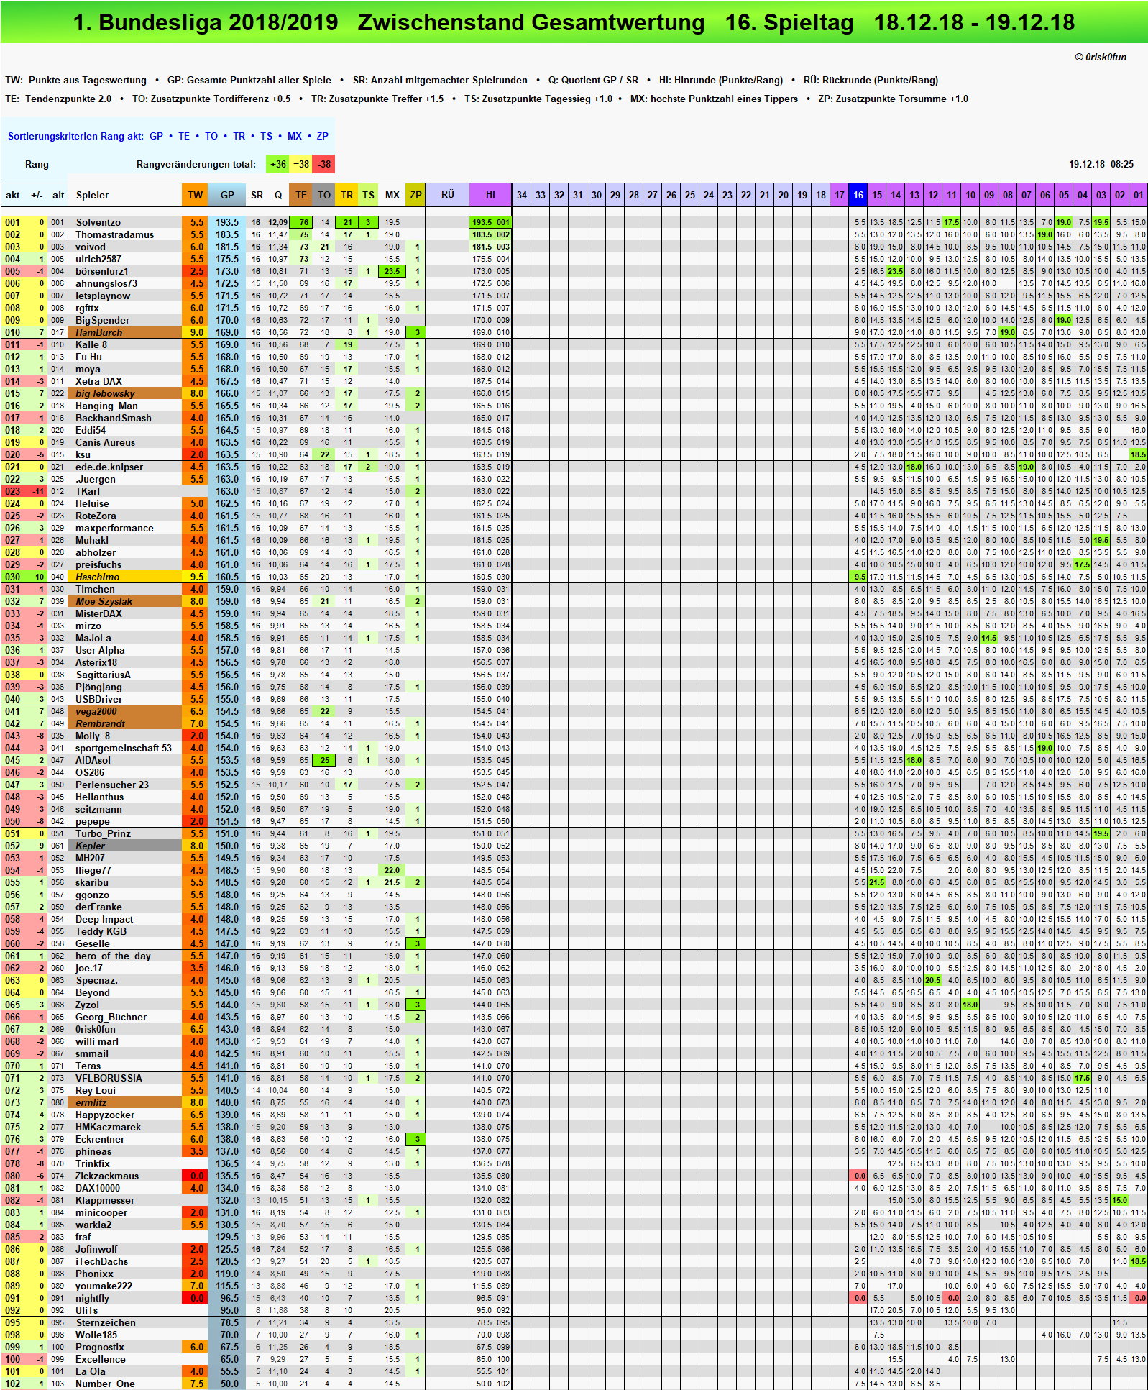Click the green +36 rank change box

pos(277,164)
